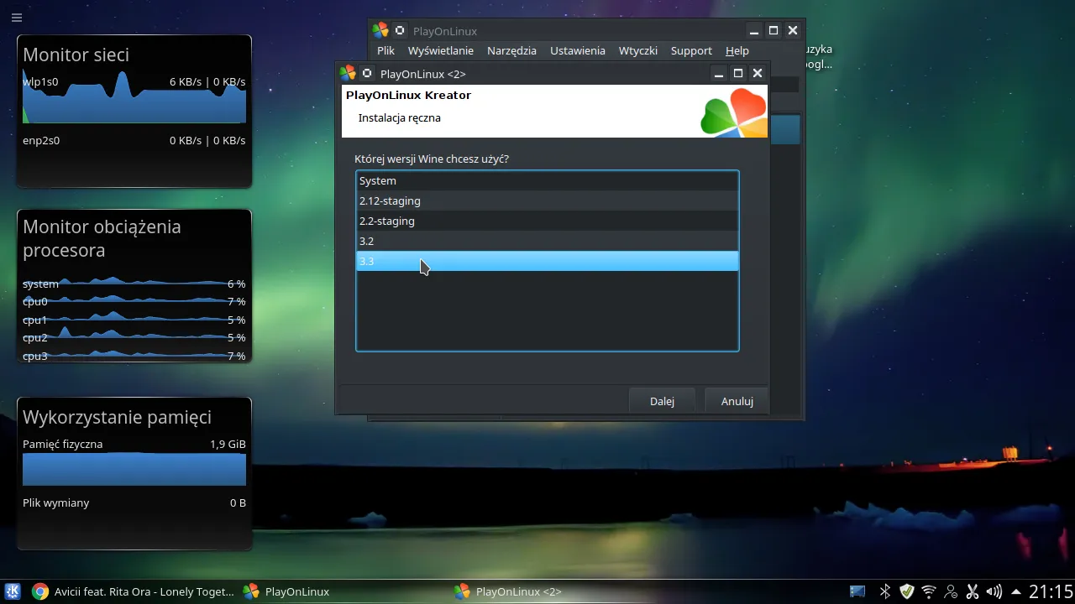Switch to the Chrome Avicii task
Viewport: 1075px width, 604px height.
134,591
